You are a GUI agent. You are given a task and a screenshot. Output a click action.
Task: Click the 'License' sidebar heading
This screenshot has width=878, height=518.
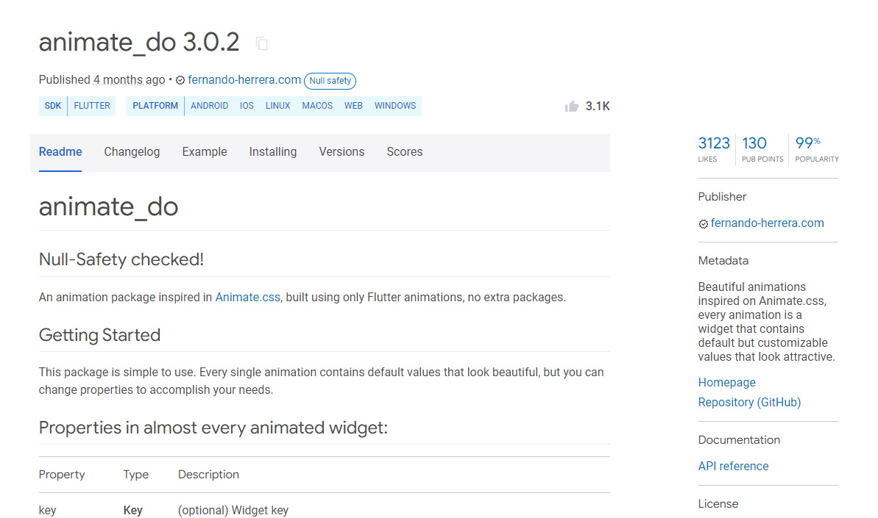(718, 503)
